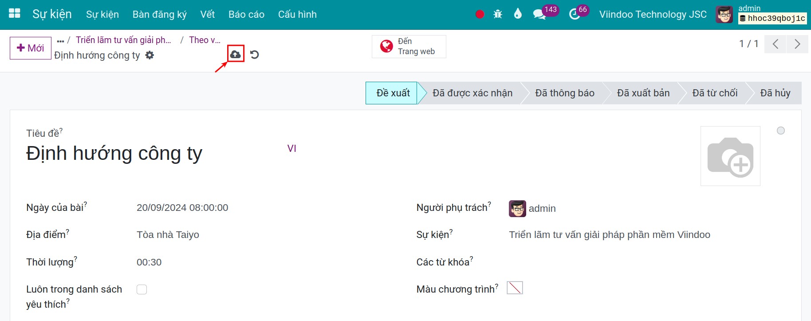Click the pager counter 1 / 1
The image size is (811, 321).
click(749, 44)
